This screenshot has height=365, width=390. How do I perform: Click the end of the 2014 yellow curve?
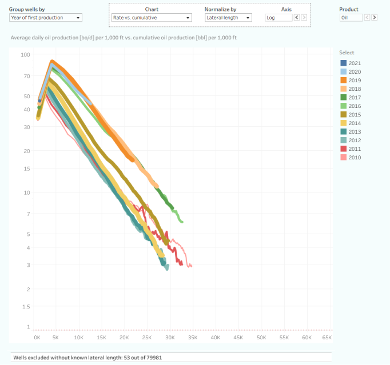pyautogui.click(x=162, y=255)
